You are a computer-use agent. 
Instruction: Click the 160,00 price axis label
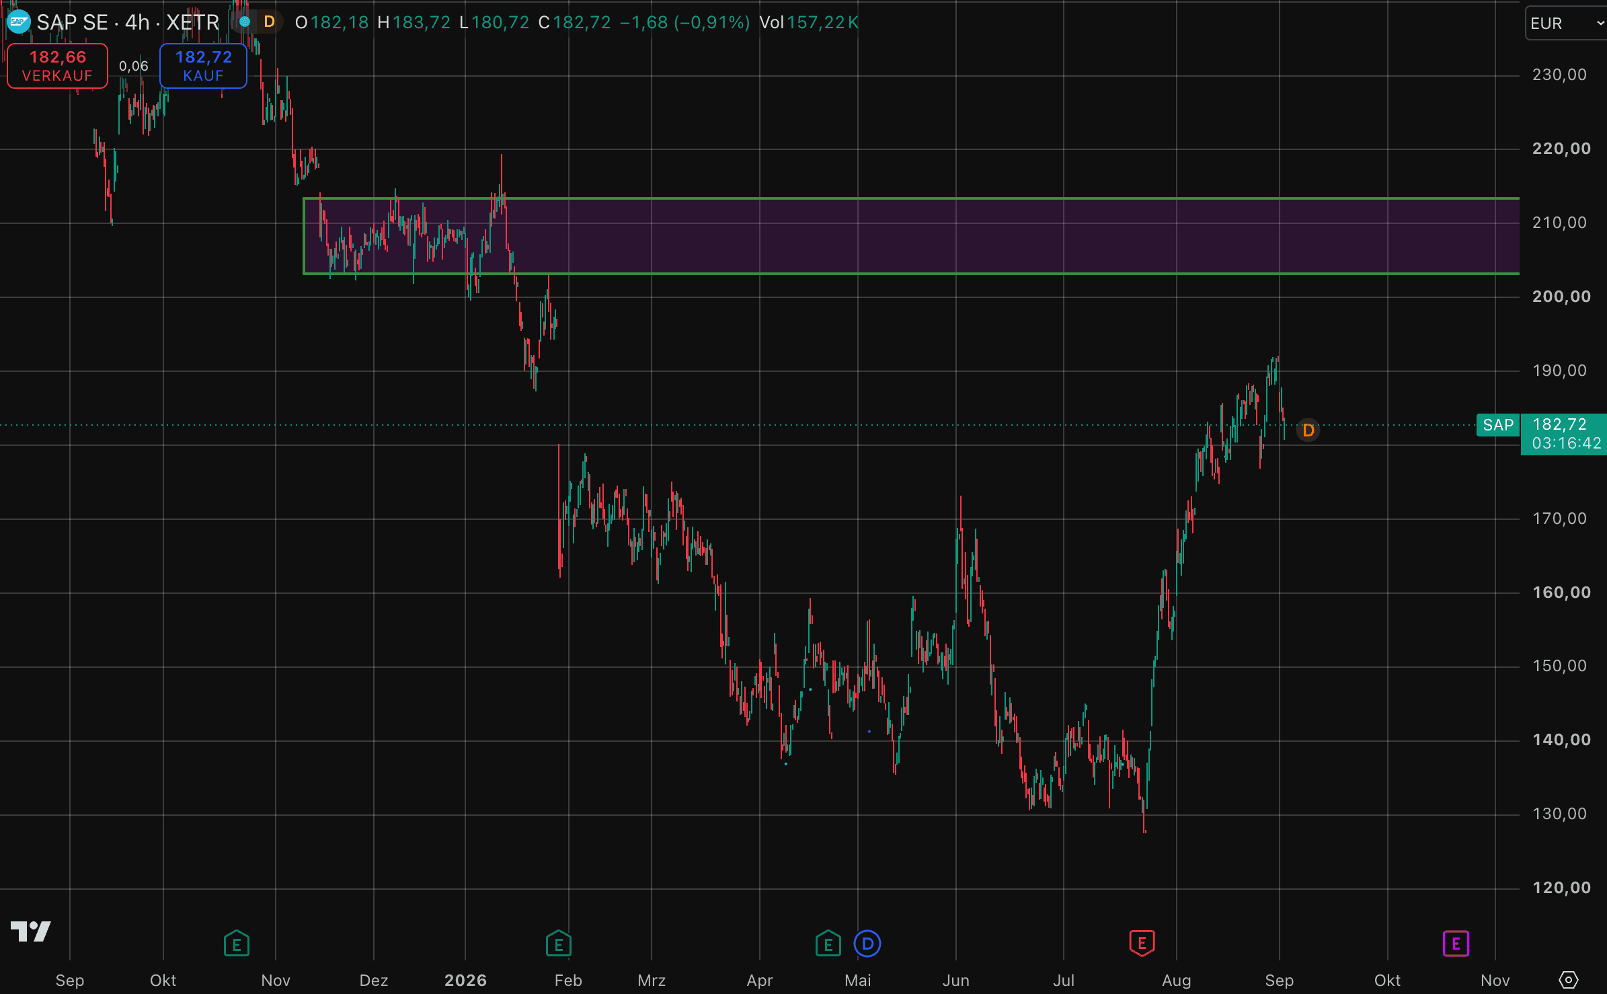tap(1561, 592)
